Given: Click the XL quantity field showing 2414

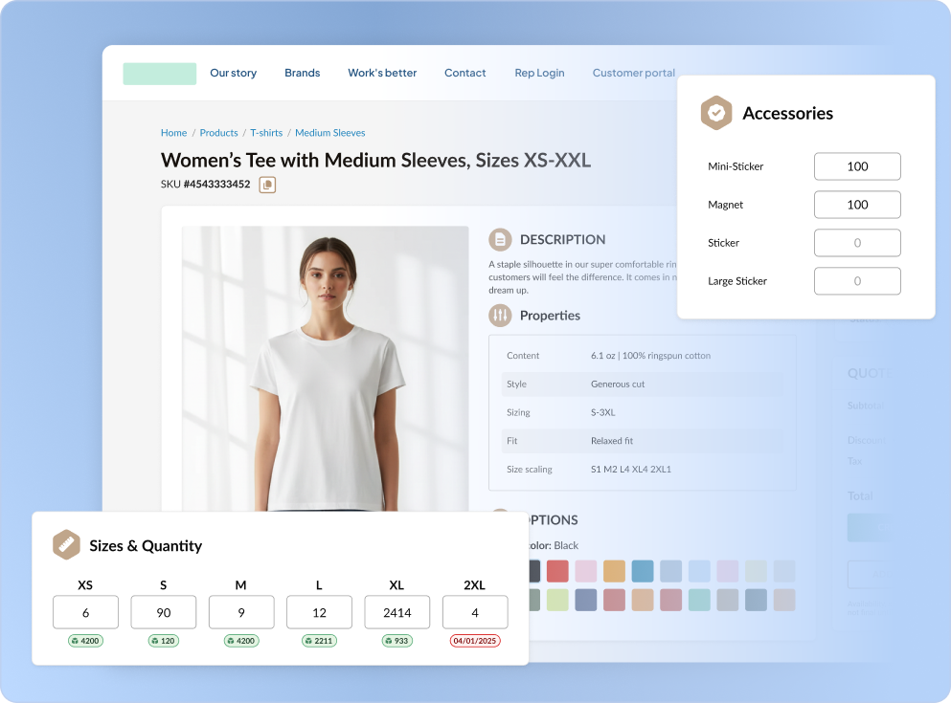Looking at the screenshot, I should click(x=397, y=612).
